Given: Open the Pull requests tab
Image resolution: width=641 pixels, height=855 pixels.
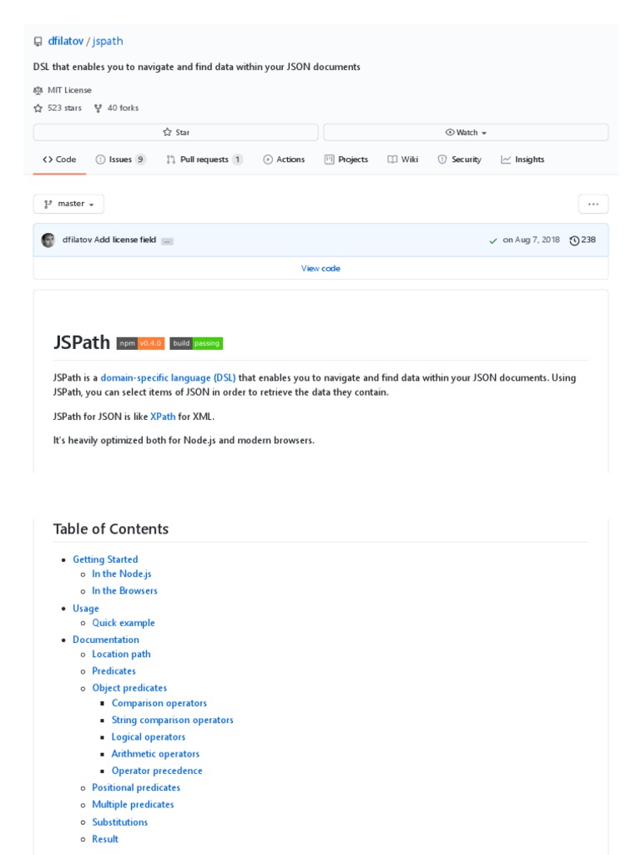Looking at the screenshot, I should click(204, 159).
